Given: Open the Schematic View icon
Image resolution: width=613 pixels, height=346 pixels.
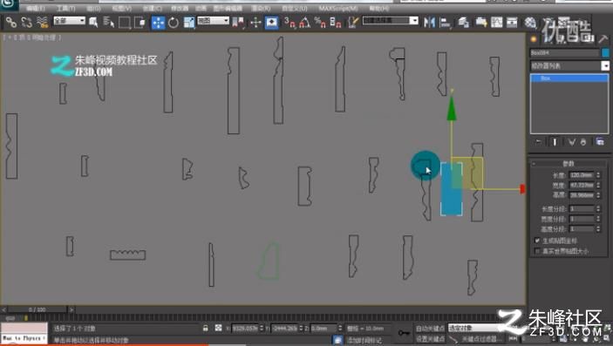Looking at the screenshot, I should (512, 23).
